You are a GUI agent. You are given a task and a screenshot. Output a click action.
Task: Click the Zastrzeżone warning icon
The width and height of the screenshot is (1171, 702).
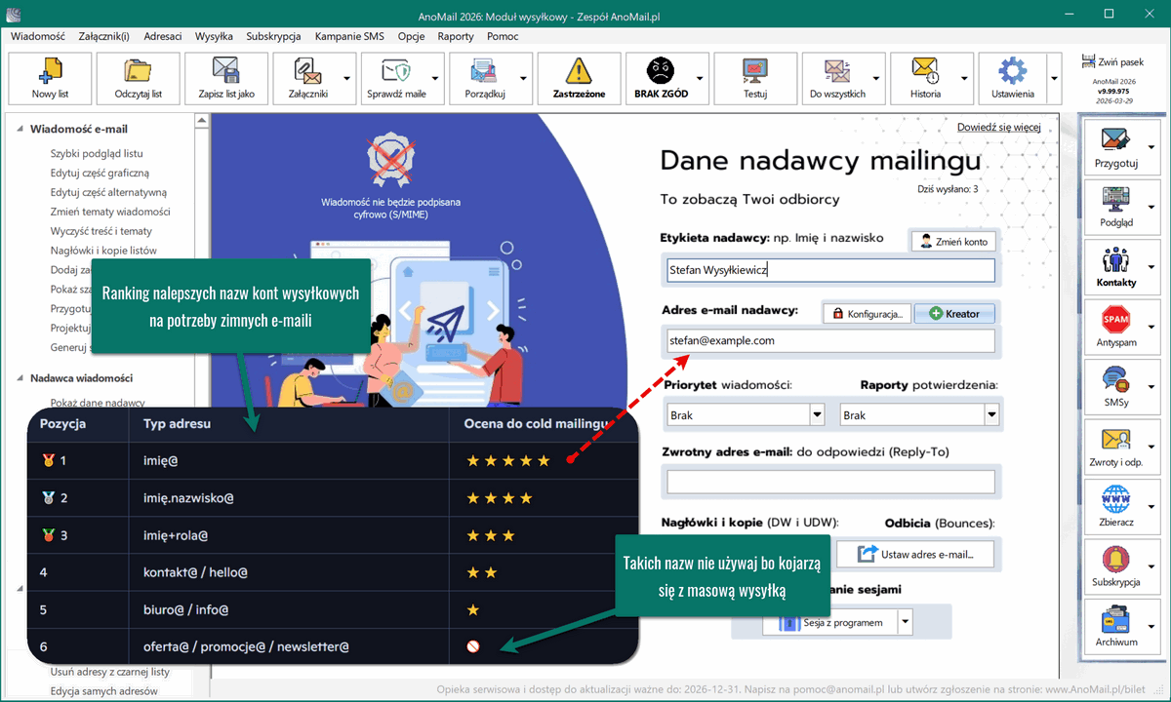coord(579,71)
